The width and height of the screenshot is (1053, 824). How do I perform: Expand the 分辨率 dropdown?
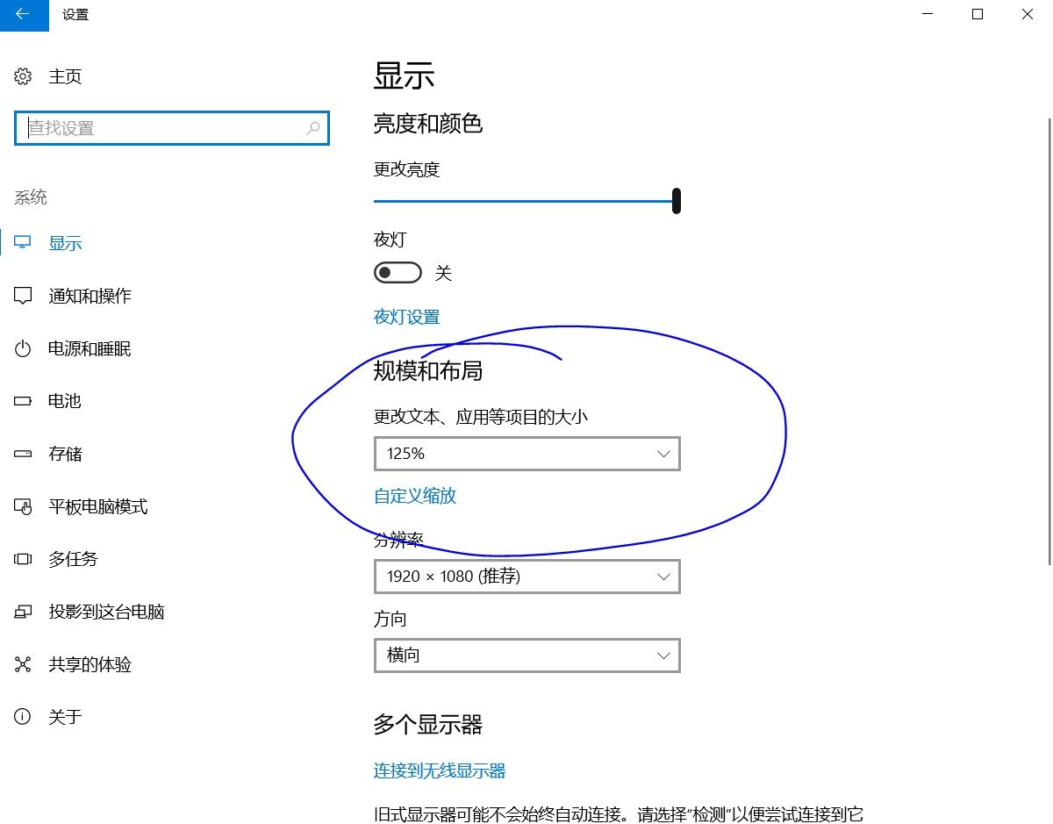526,577
